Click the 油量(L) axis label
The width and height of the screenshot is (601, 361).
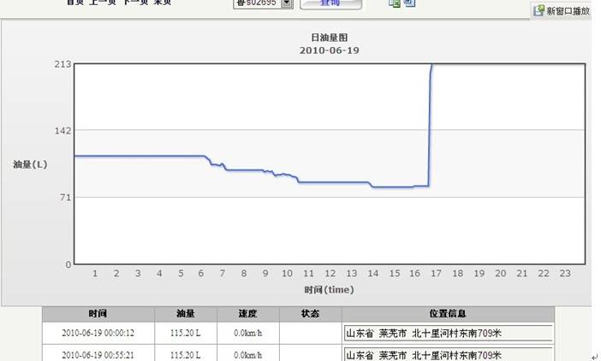click(x=30, y=163)
